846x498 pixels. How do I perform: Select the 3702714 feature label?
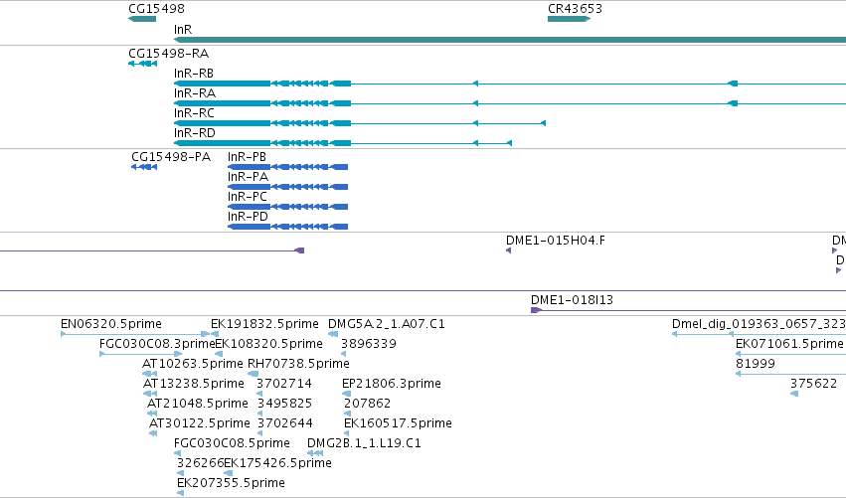pos(284,384)
